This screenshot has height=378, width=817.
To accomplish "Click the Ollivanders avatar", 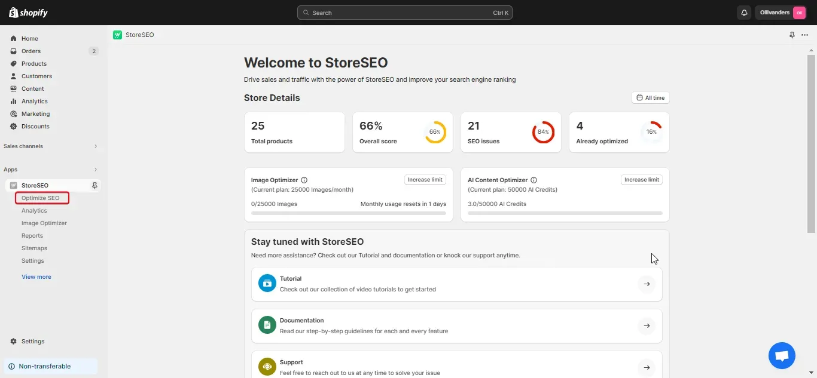I will pyautogui.click(x=799, y=13).
